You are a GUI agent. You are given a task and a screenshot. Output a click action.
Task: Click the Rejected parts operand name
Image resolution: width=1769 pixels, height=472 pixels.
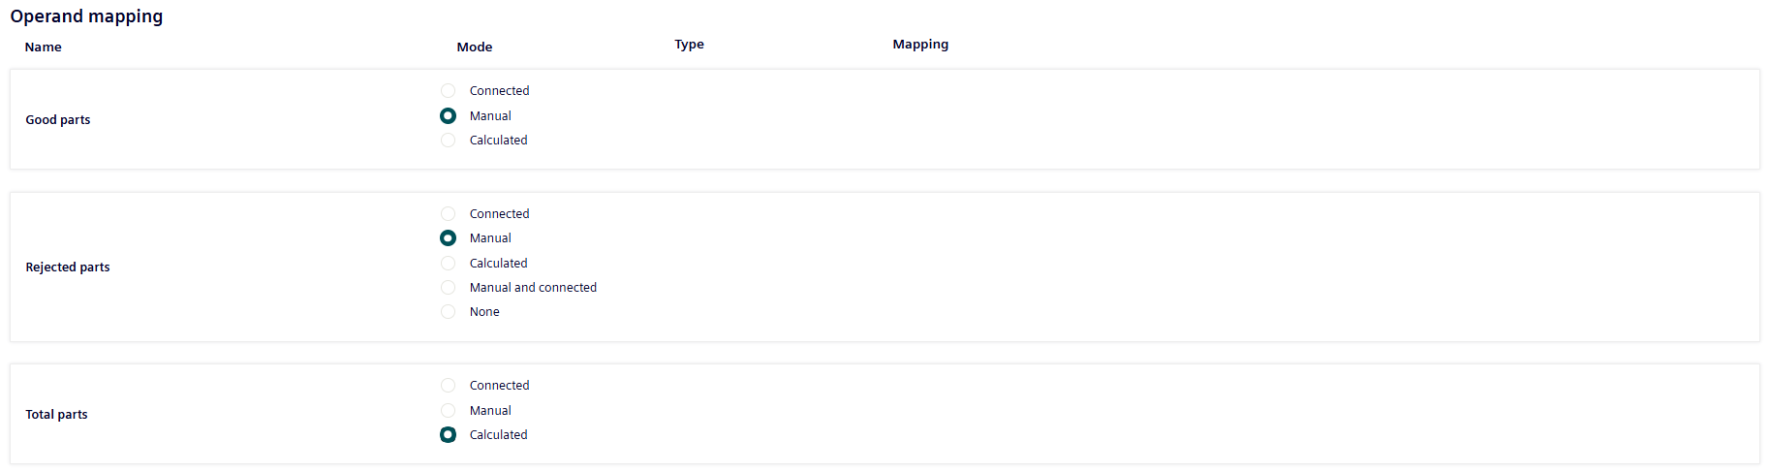click(x=68, y=267)
